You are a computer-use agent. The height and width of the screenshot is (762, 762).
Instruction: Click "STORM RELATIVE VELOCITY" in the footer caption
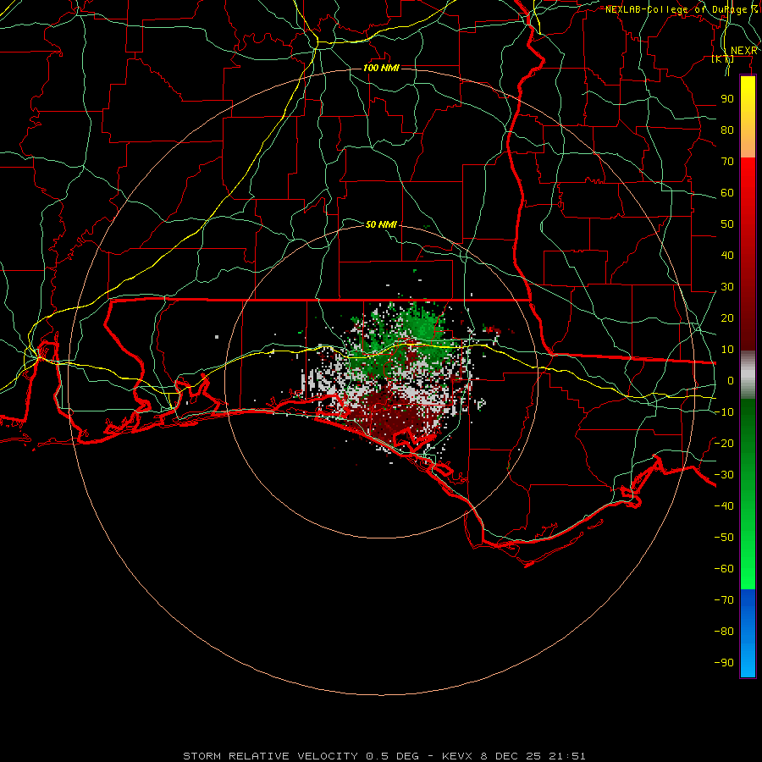pyautogui.click(x=270, y=756)
